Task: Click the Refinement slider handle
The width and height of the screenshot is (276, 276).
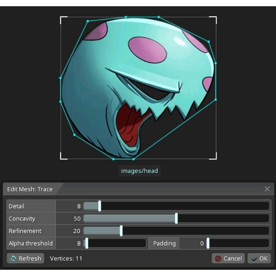Action: (x=121, y=231)
